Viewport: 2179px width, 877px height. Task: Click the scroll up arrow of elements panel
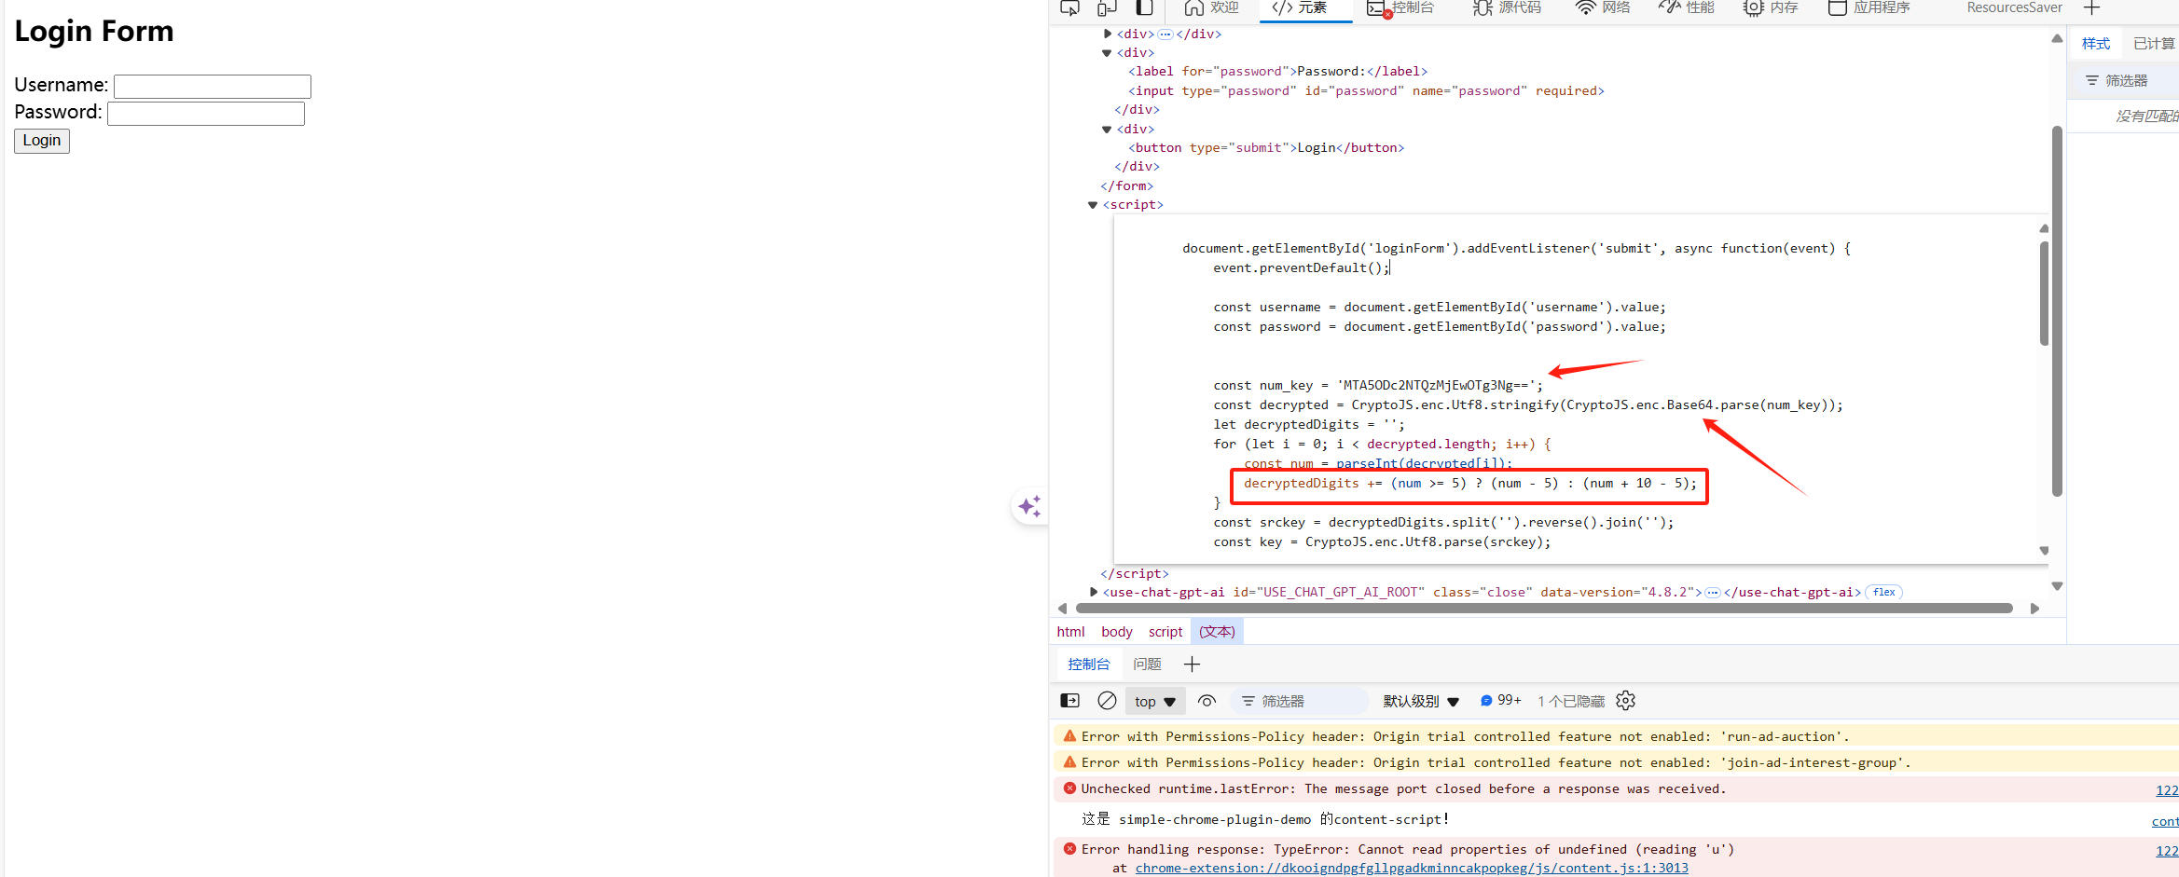(x=2057, y=38)
